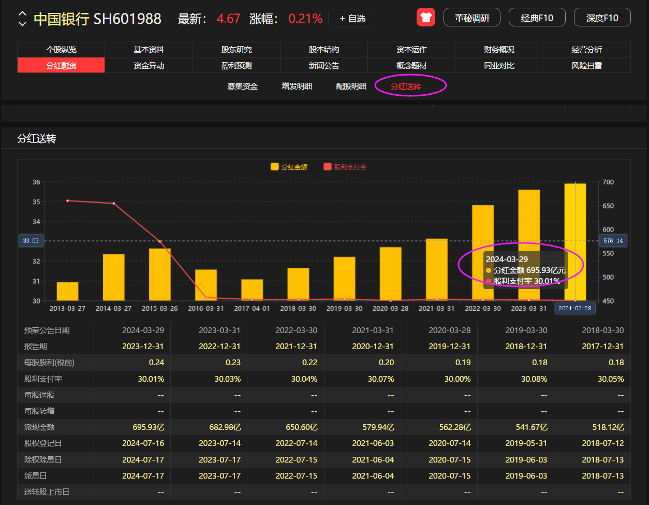Click 派息日 cell 2019-06-03
Screen dimensions: 649x505
tap(526, 475)
